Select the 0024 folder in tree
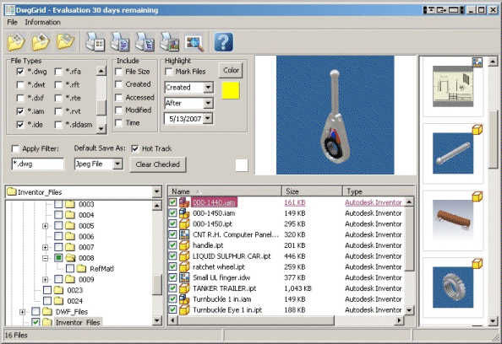 click(x=74, y=301)
